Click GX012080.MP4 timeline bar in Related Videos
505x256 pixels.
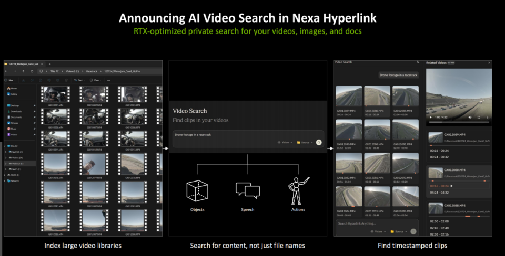(x=459, y=181)
